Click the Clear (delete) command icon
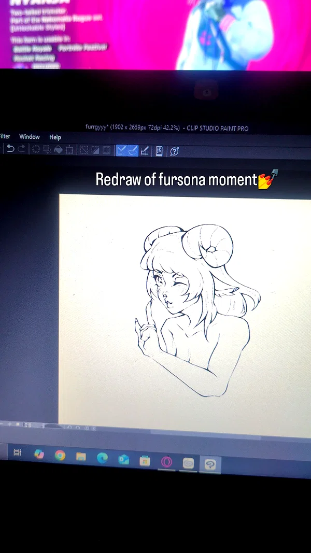Viewport: 311px width, 553px height. 36,150
